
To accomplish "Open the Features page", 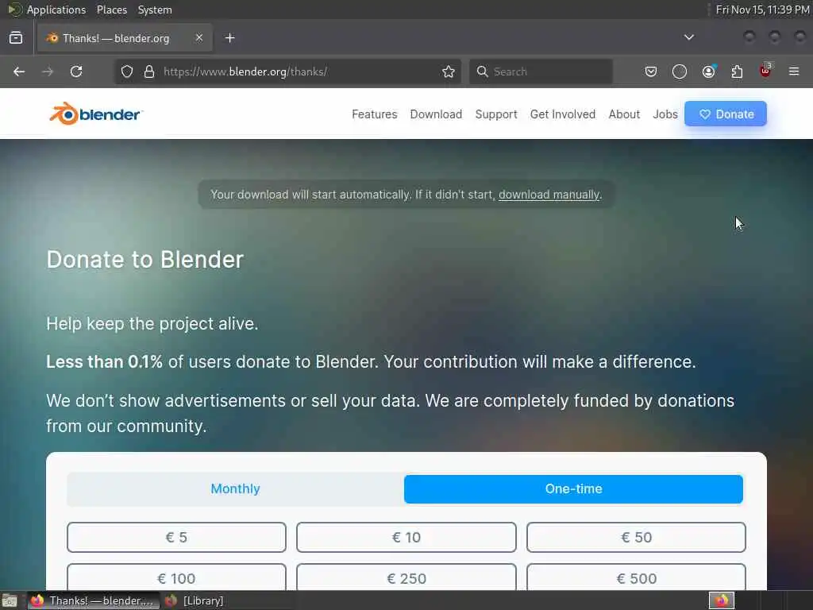I will coord(375,114).
